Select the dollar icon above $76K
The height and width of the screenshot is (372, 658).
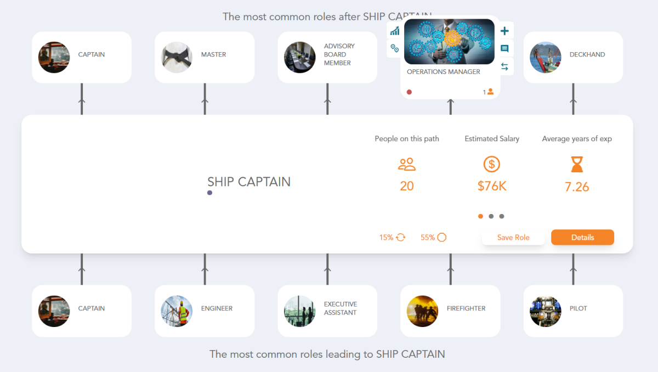click(x=491, y=164)
